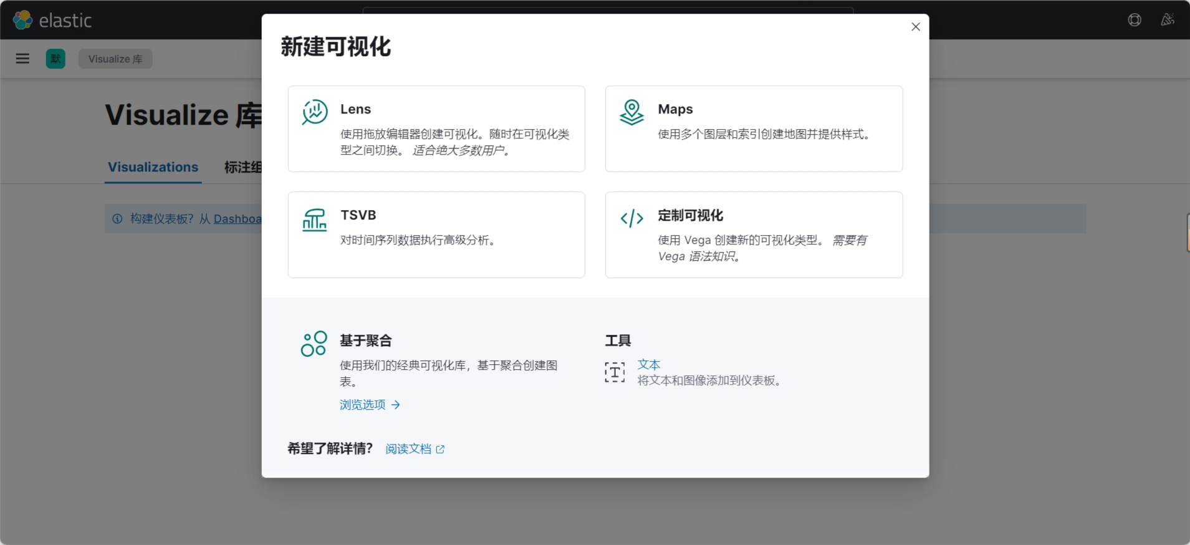Click the text tool T icon
1190x545 pixels.
pyautogui.click(x=615, y=372)
